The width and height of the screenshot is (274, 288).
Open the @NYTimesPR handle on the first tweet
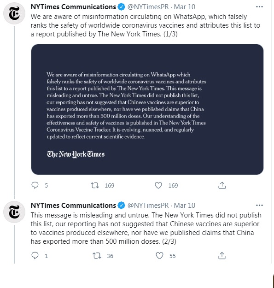click(x=148, y=7)
